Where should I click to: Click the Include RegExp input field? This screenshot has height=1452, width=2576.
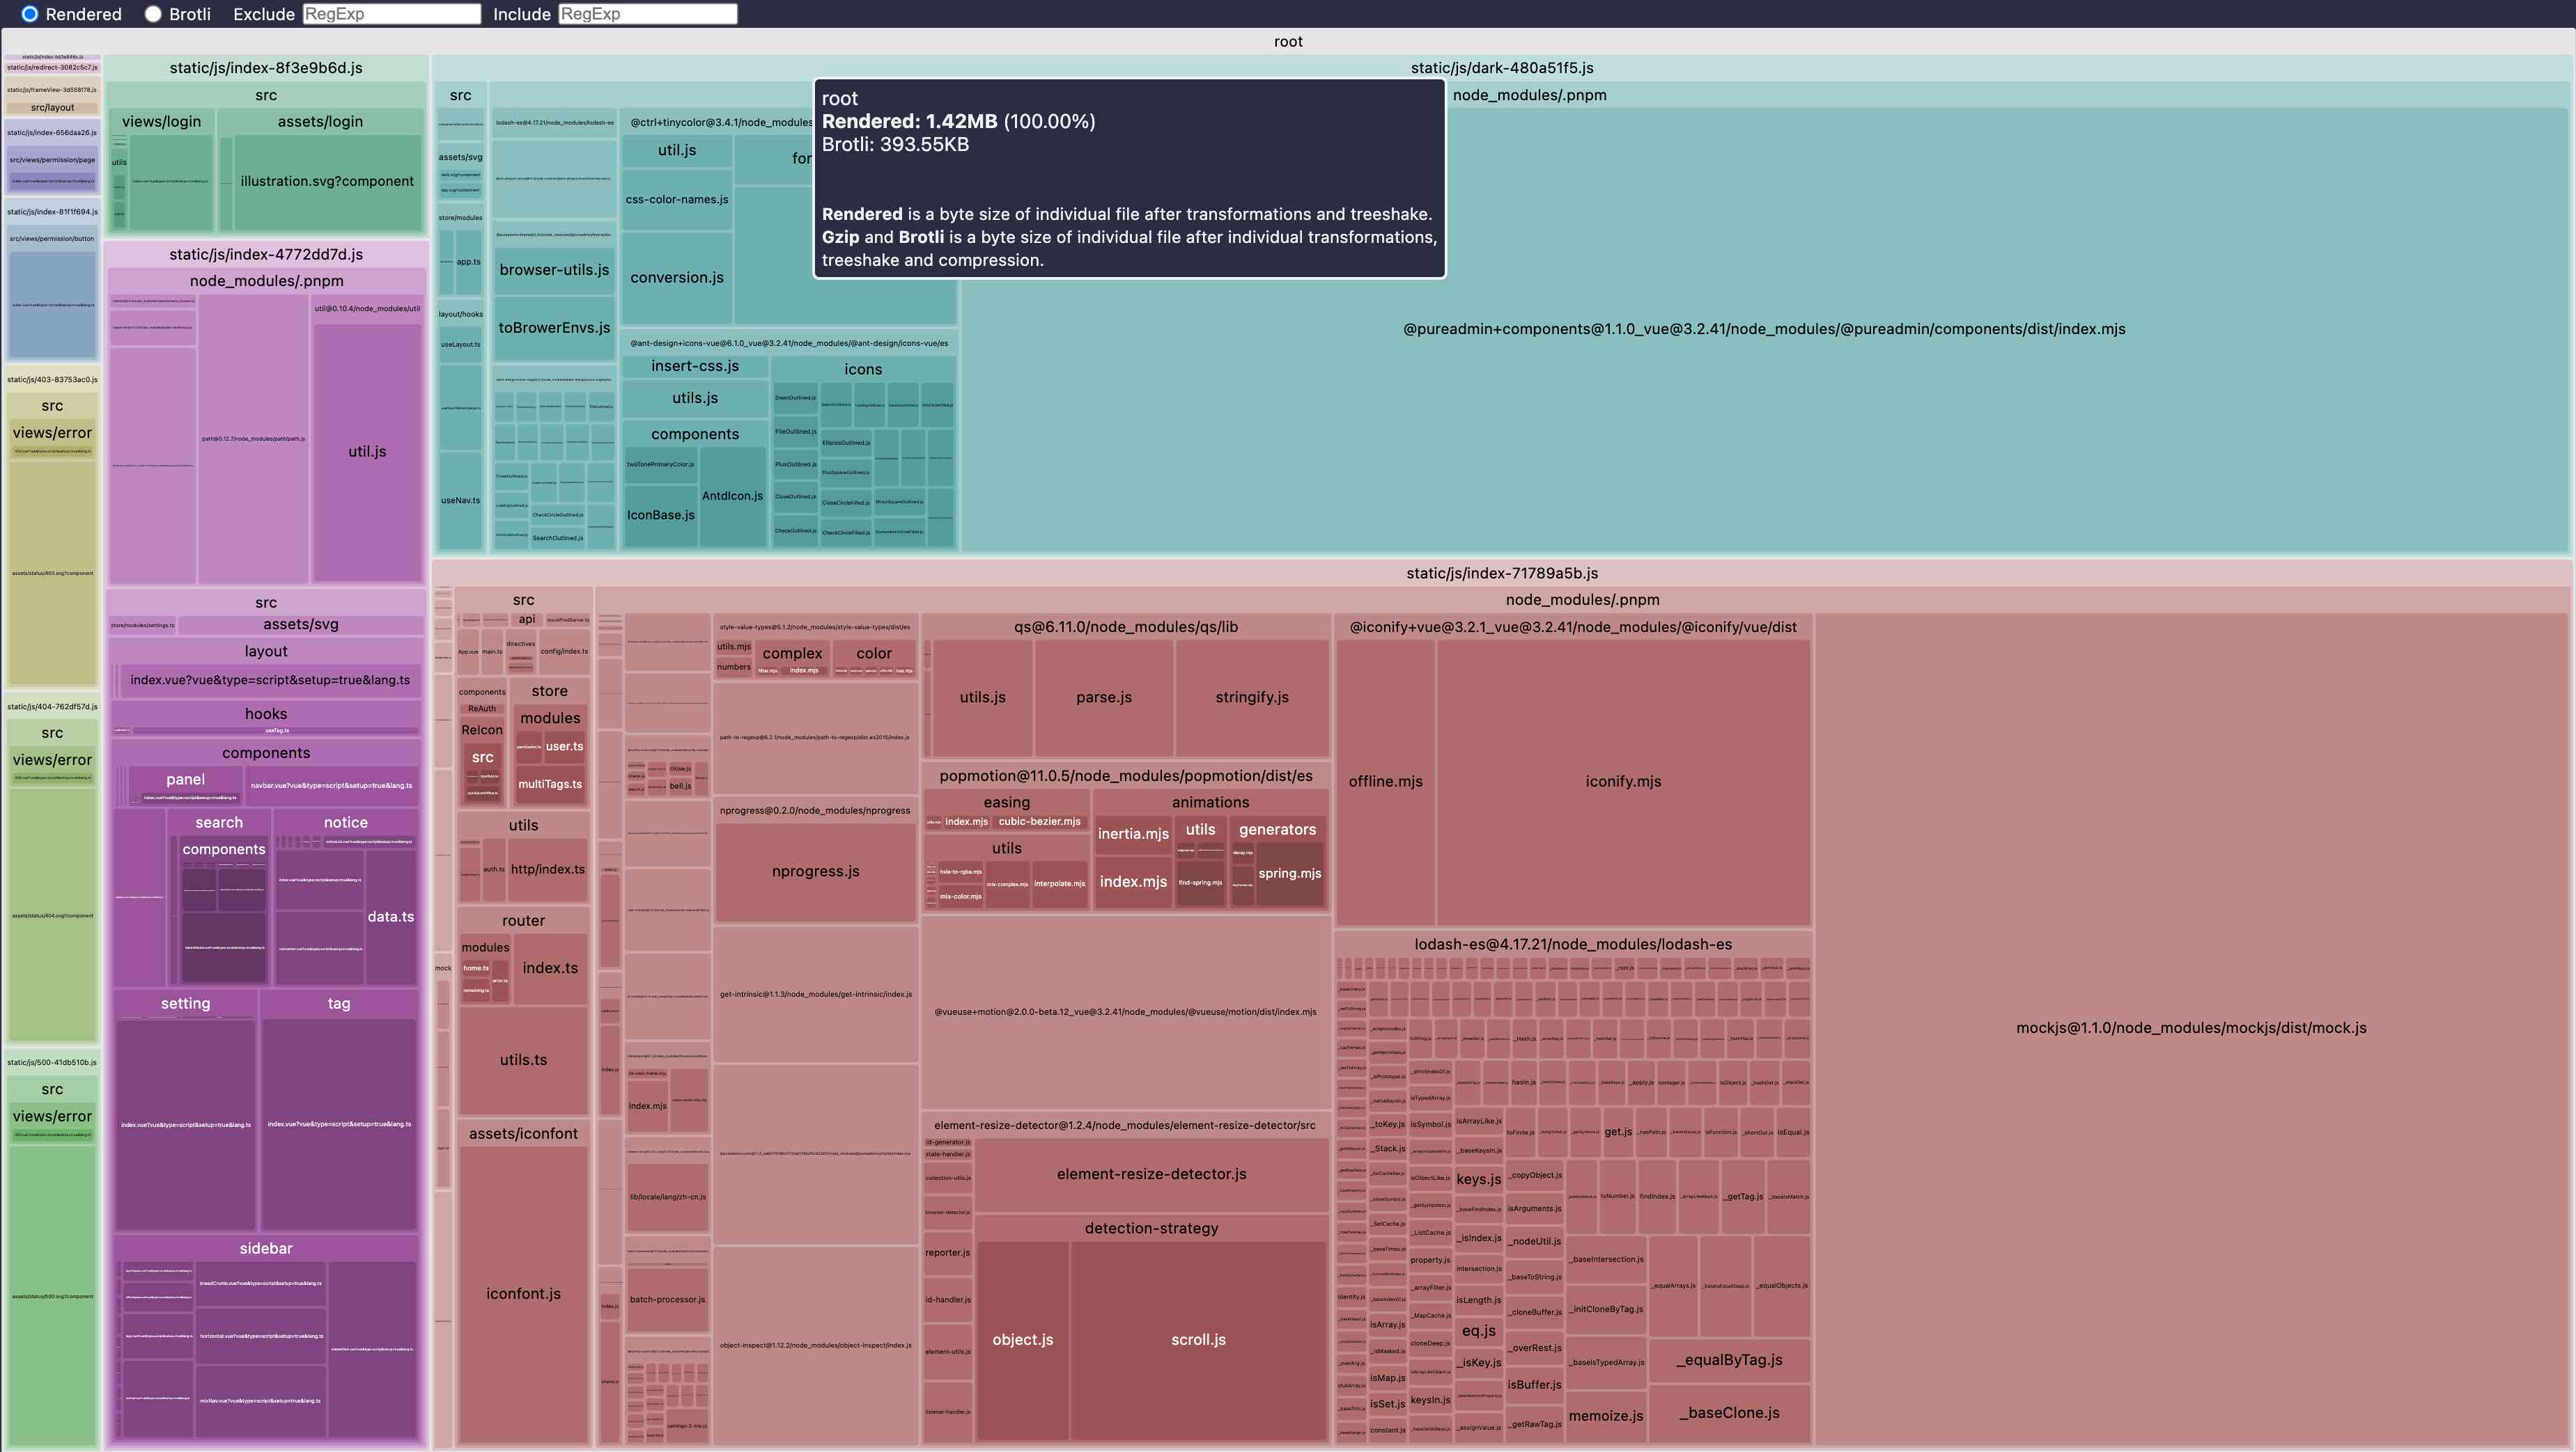tap(647, 14)
